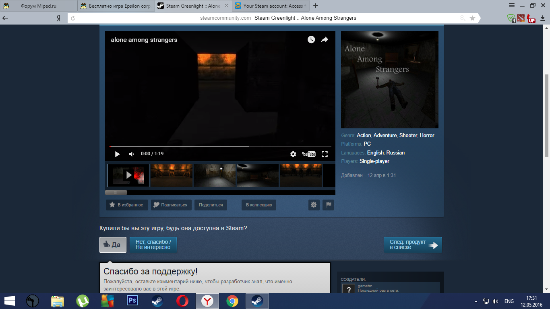This screenshot has width=550, height=309.
Task: Open the volume control in system tray
Action: 495,301
